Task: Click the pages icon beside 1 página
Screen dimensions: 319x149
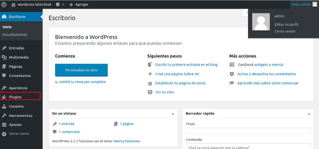Action: [116, 124]
